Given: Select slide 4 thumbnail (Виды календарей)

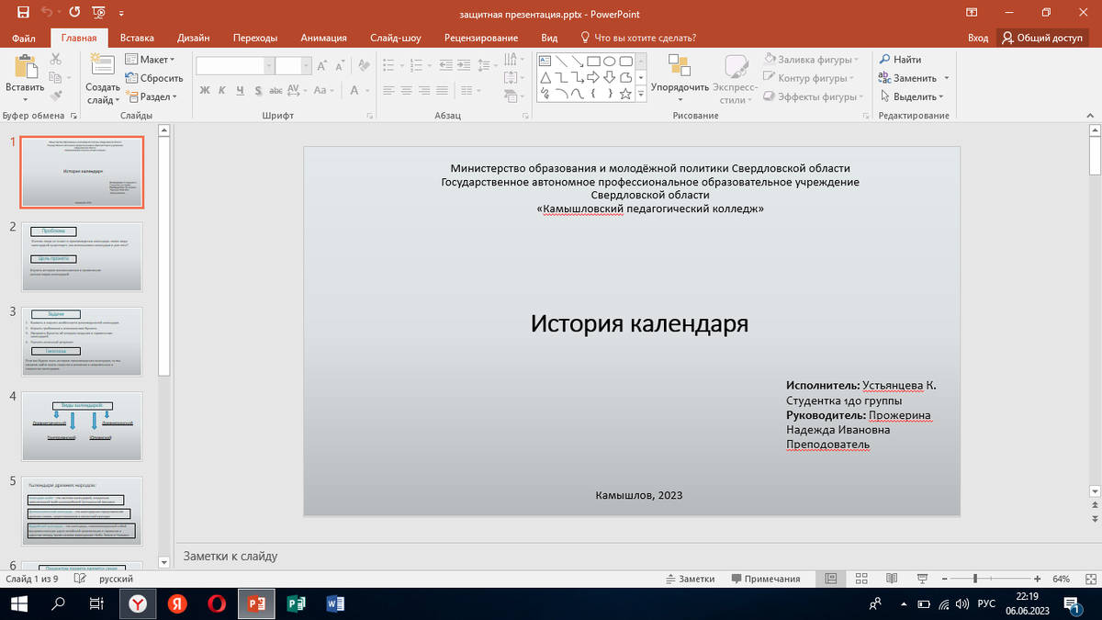Looking at the screenshot, I should [x=82, y=425].
